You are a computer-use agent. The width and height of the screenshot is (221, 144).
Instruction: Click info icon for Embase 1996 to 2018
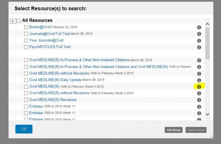pos(199,107)
